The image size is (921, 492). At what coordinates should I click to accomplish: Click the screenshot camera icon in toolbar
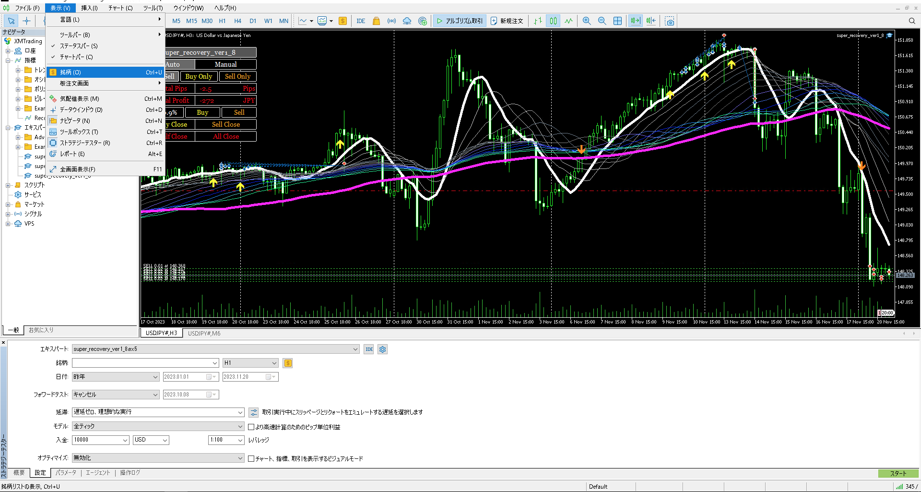670,21
